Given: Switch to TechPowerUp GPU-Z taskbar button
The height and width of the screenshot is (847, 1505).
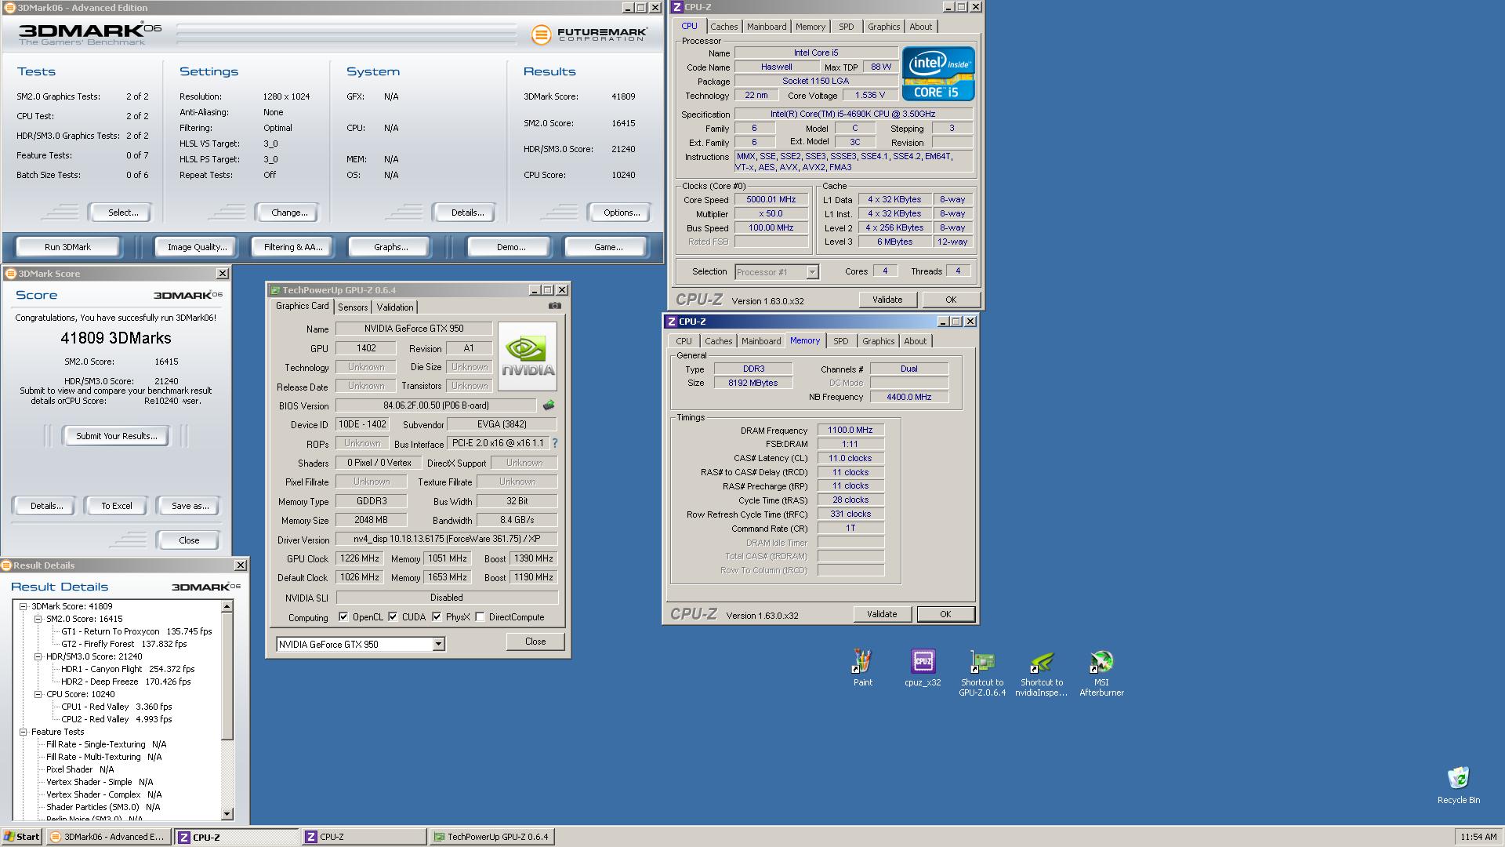Looking at the screenshot, I should point(492,837).
